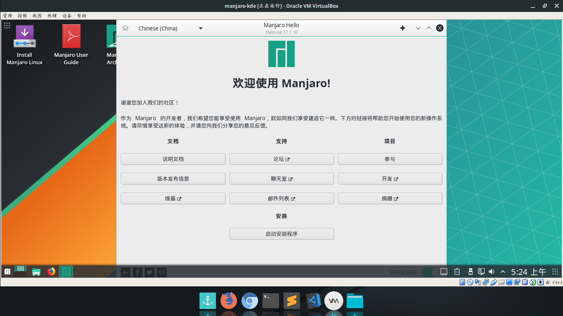Click the volume speaker tray icon

click(491, 272)
